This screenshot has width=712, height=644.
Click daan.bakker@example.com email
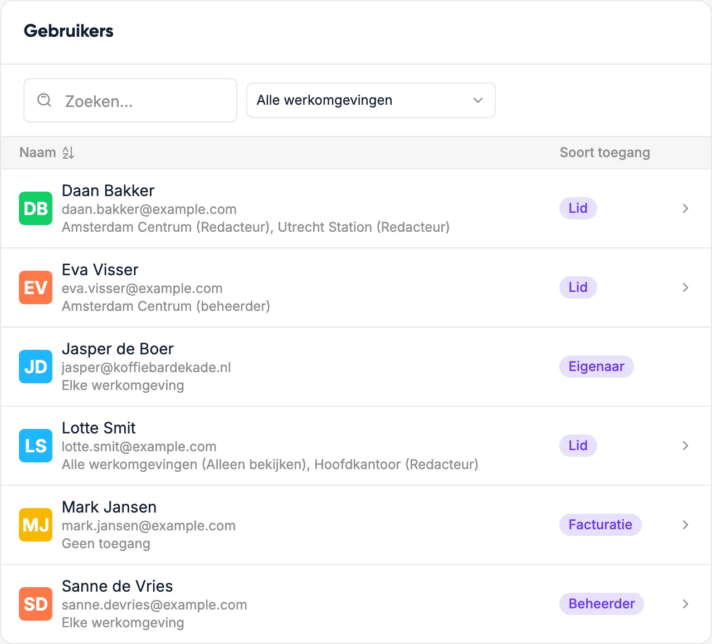(149, 209)
